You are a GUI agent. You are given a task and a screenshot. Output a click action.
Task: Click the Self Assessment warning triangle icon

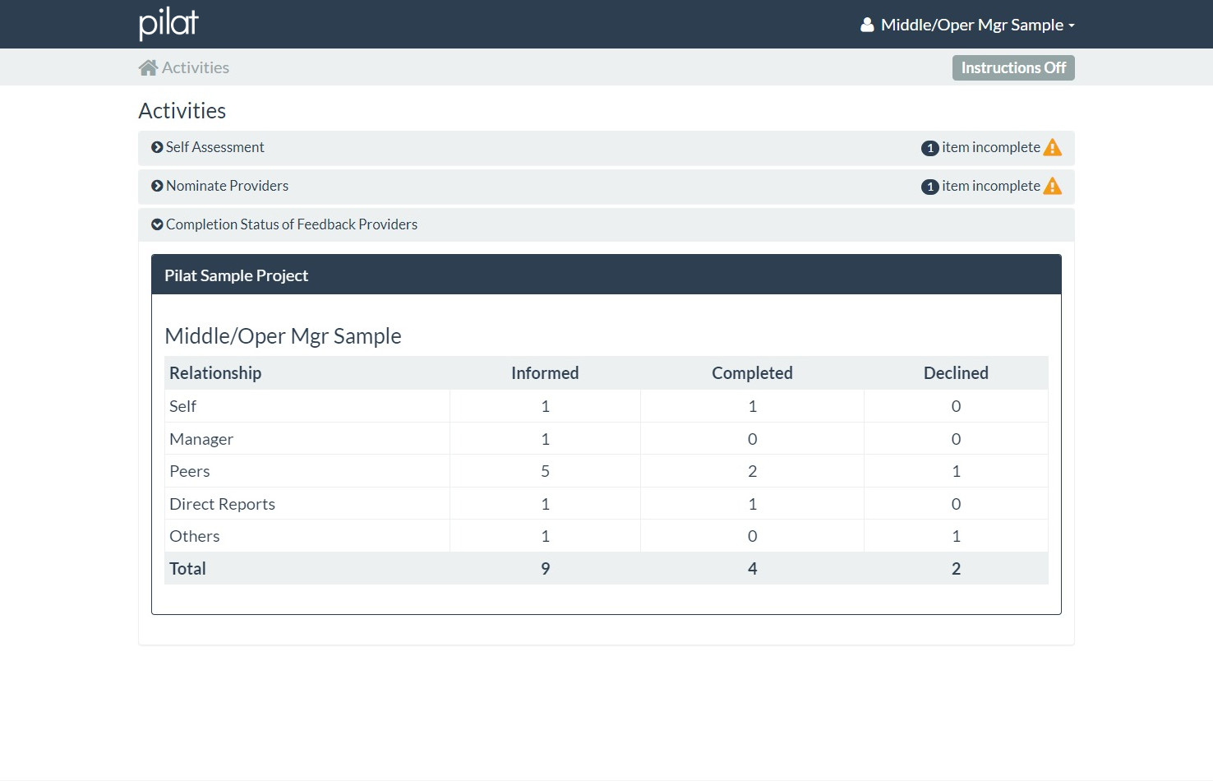click(1052, 147)
